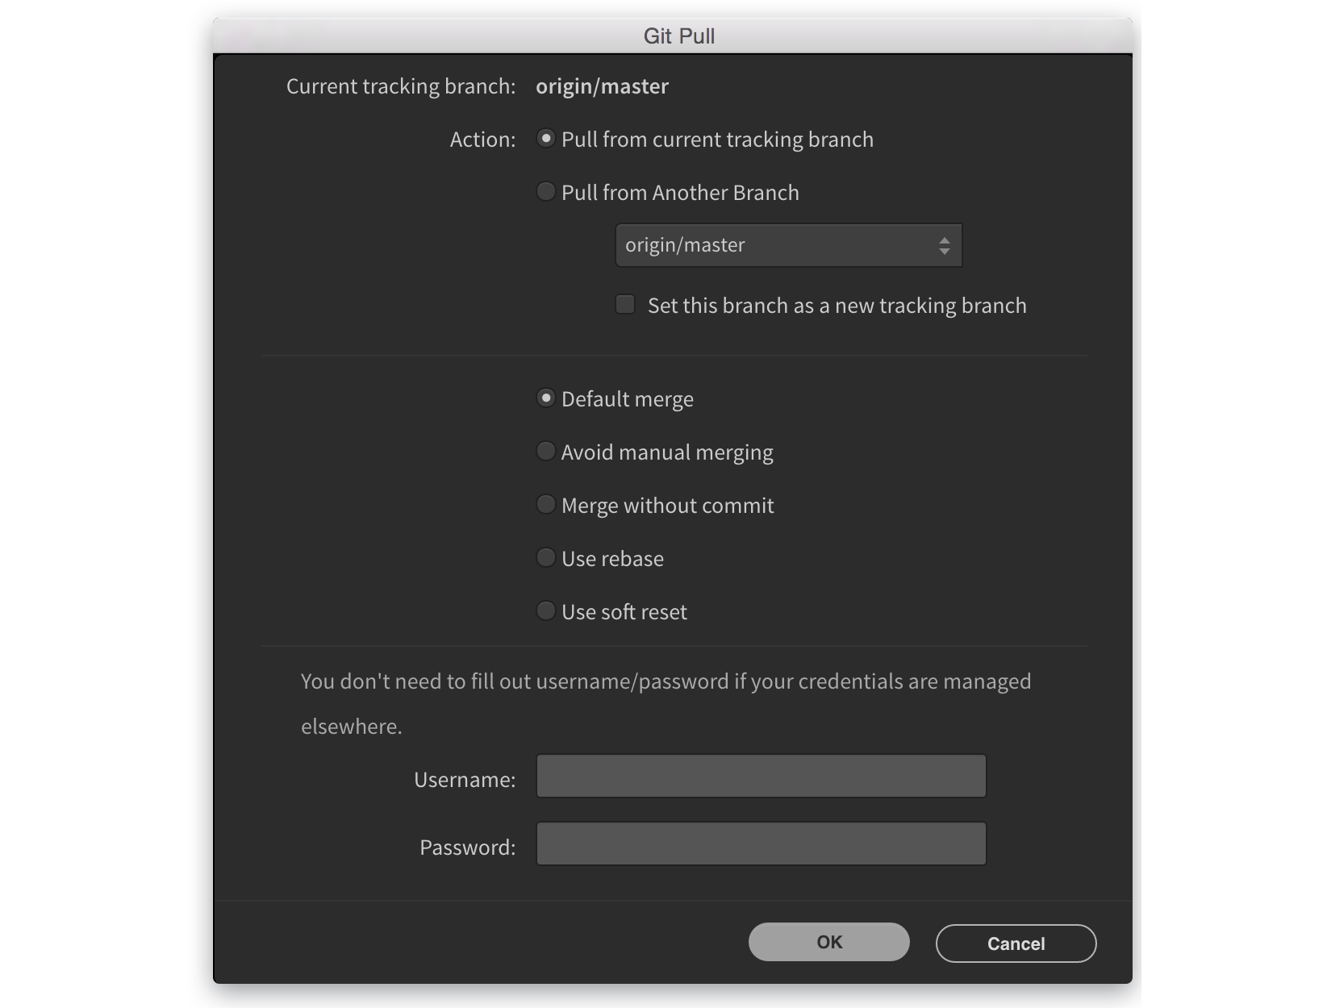Select "Pull from Another Branch"
This screenshot has height=1008, width=1327.
pyautogui.click(x=546, y=192)
